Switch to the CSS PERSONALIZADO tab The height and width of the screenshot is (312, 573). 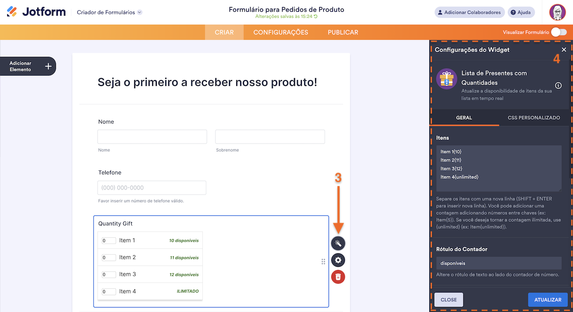click(x=534, y=117)
